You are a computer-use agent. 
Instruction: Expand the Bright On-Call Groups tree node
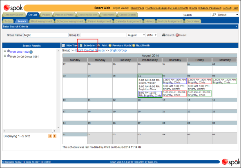(5, 56)
